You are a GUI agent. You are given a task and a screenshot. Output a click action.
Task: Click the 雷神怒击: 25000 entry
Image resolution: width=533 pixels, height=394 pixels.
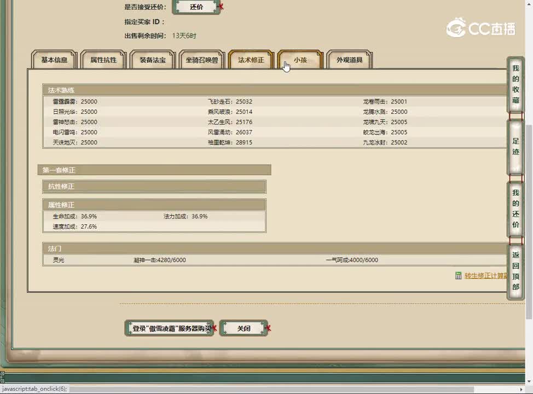click(x=75, y=122)
